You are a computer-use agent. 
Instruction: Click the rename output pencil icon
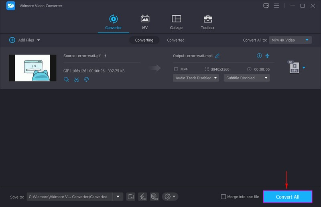point(217,56)
